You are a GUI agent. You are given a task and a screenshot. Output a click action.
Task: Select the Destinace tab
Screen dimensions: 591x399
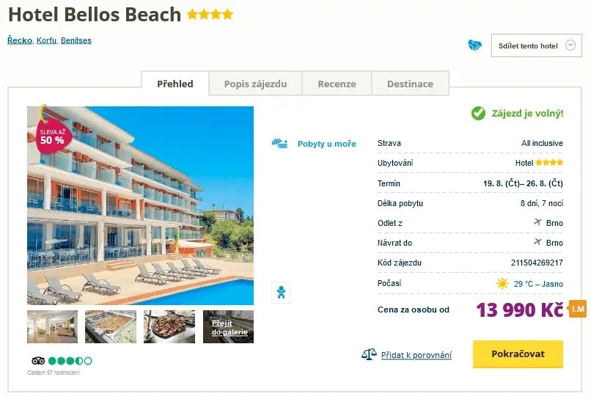point(410,84)
